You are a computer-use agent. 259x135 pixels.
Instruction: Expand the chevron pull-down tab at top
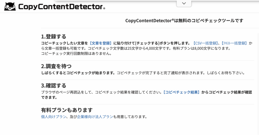[184, 3]
